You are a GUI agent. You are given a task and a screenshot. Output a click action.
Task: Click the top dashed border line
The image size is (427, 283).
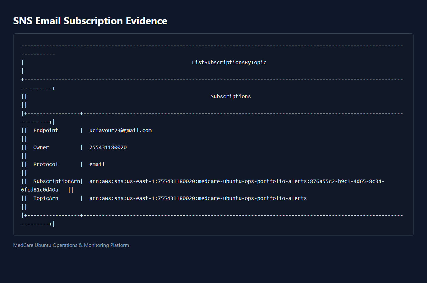(212, 46)
